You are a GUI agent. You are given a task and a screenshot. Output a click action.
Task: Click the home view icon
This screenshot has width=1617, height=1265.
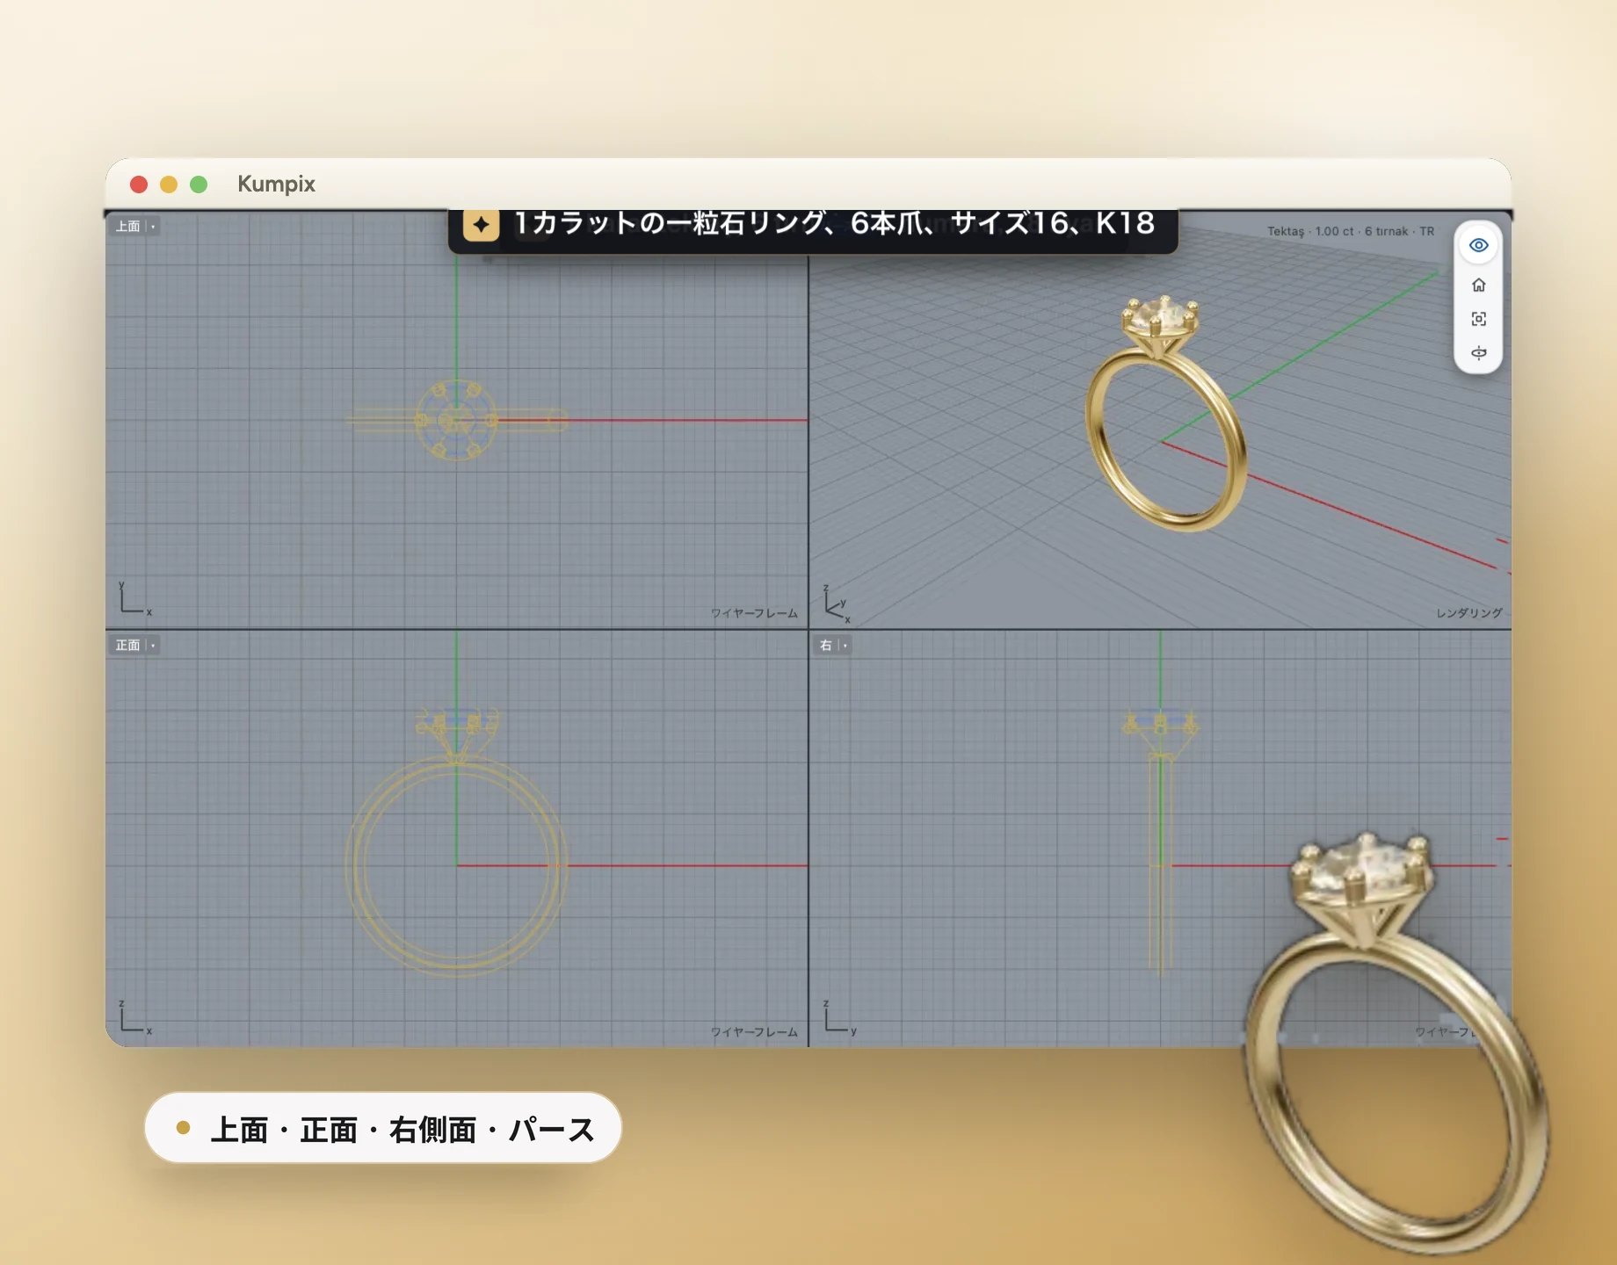coord(1478,285)
